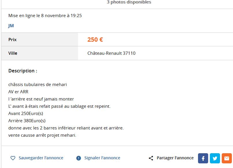
Task: Click the vente causse arrêt projet line
Action: coord(42,135)
